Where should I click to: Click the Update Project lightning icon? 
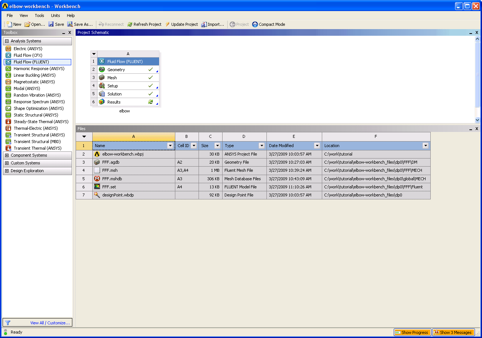click(x=168, y=24)
